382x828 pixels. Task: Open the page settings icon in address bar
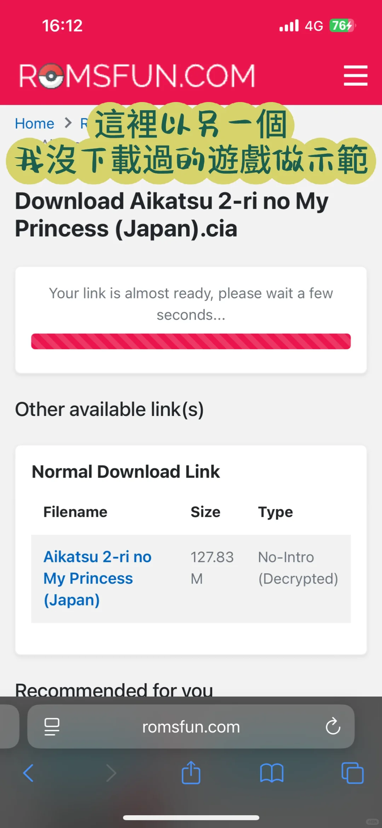[52, 727]
